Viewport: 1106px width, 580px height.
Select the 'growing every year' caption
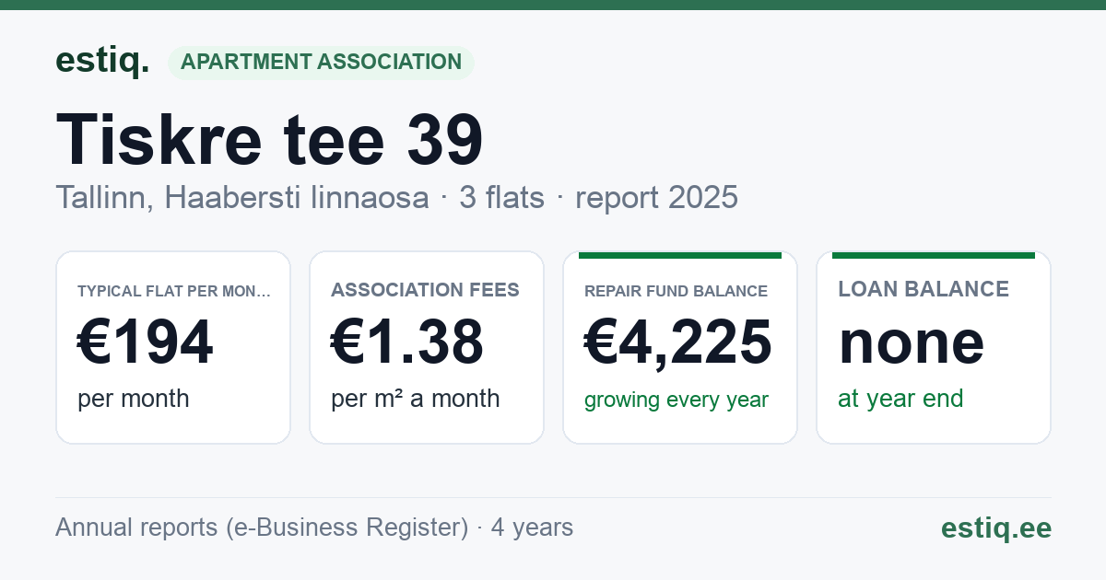click(677, 400)
